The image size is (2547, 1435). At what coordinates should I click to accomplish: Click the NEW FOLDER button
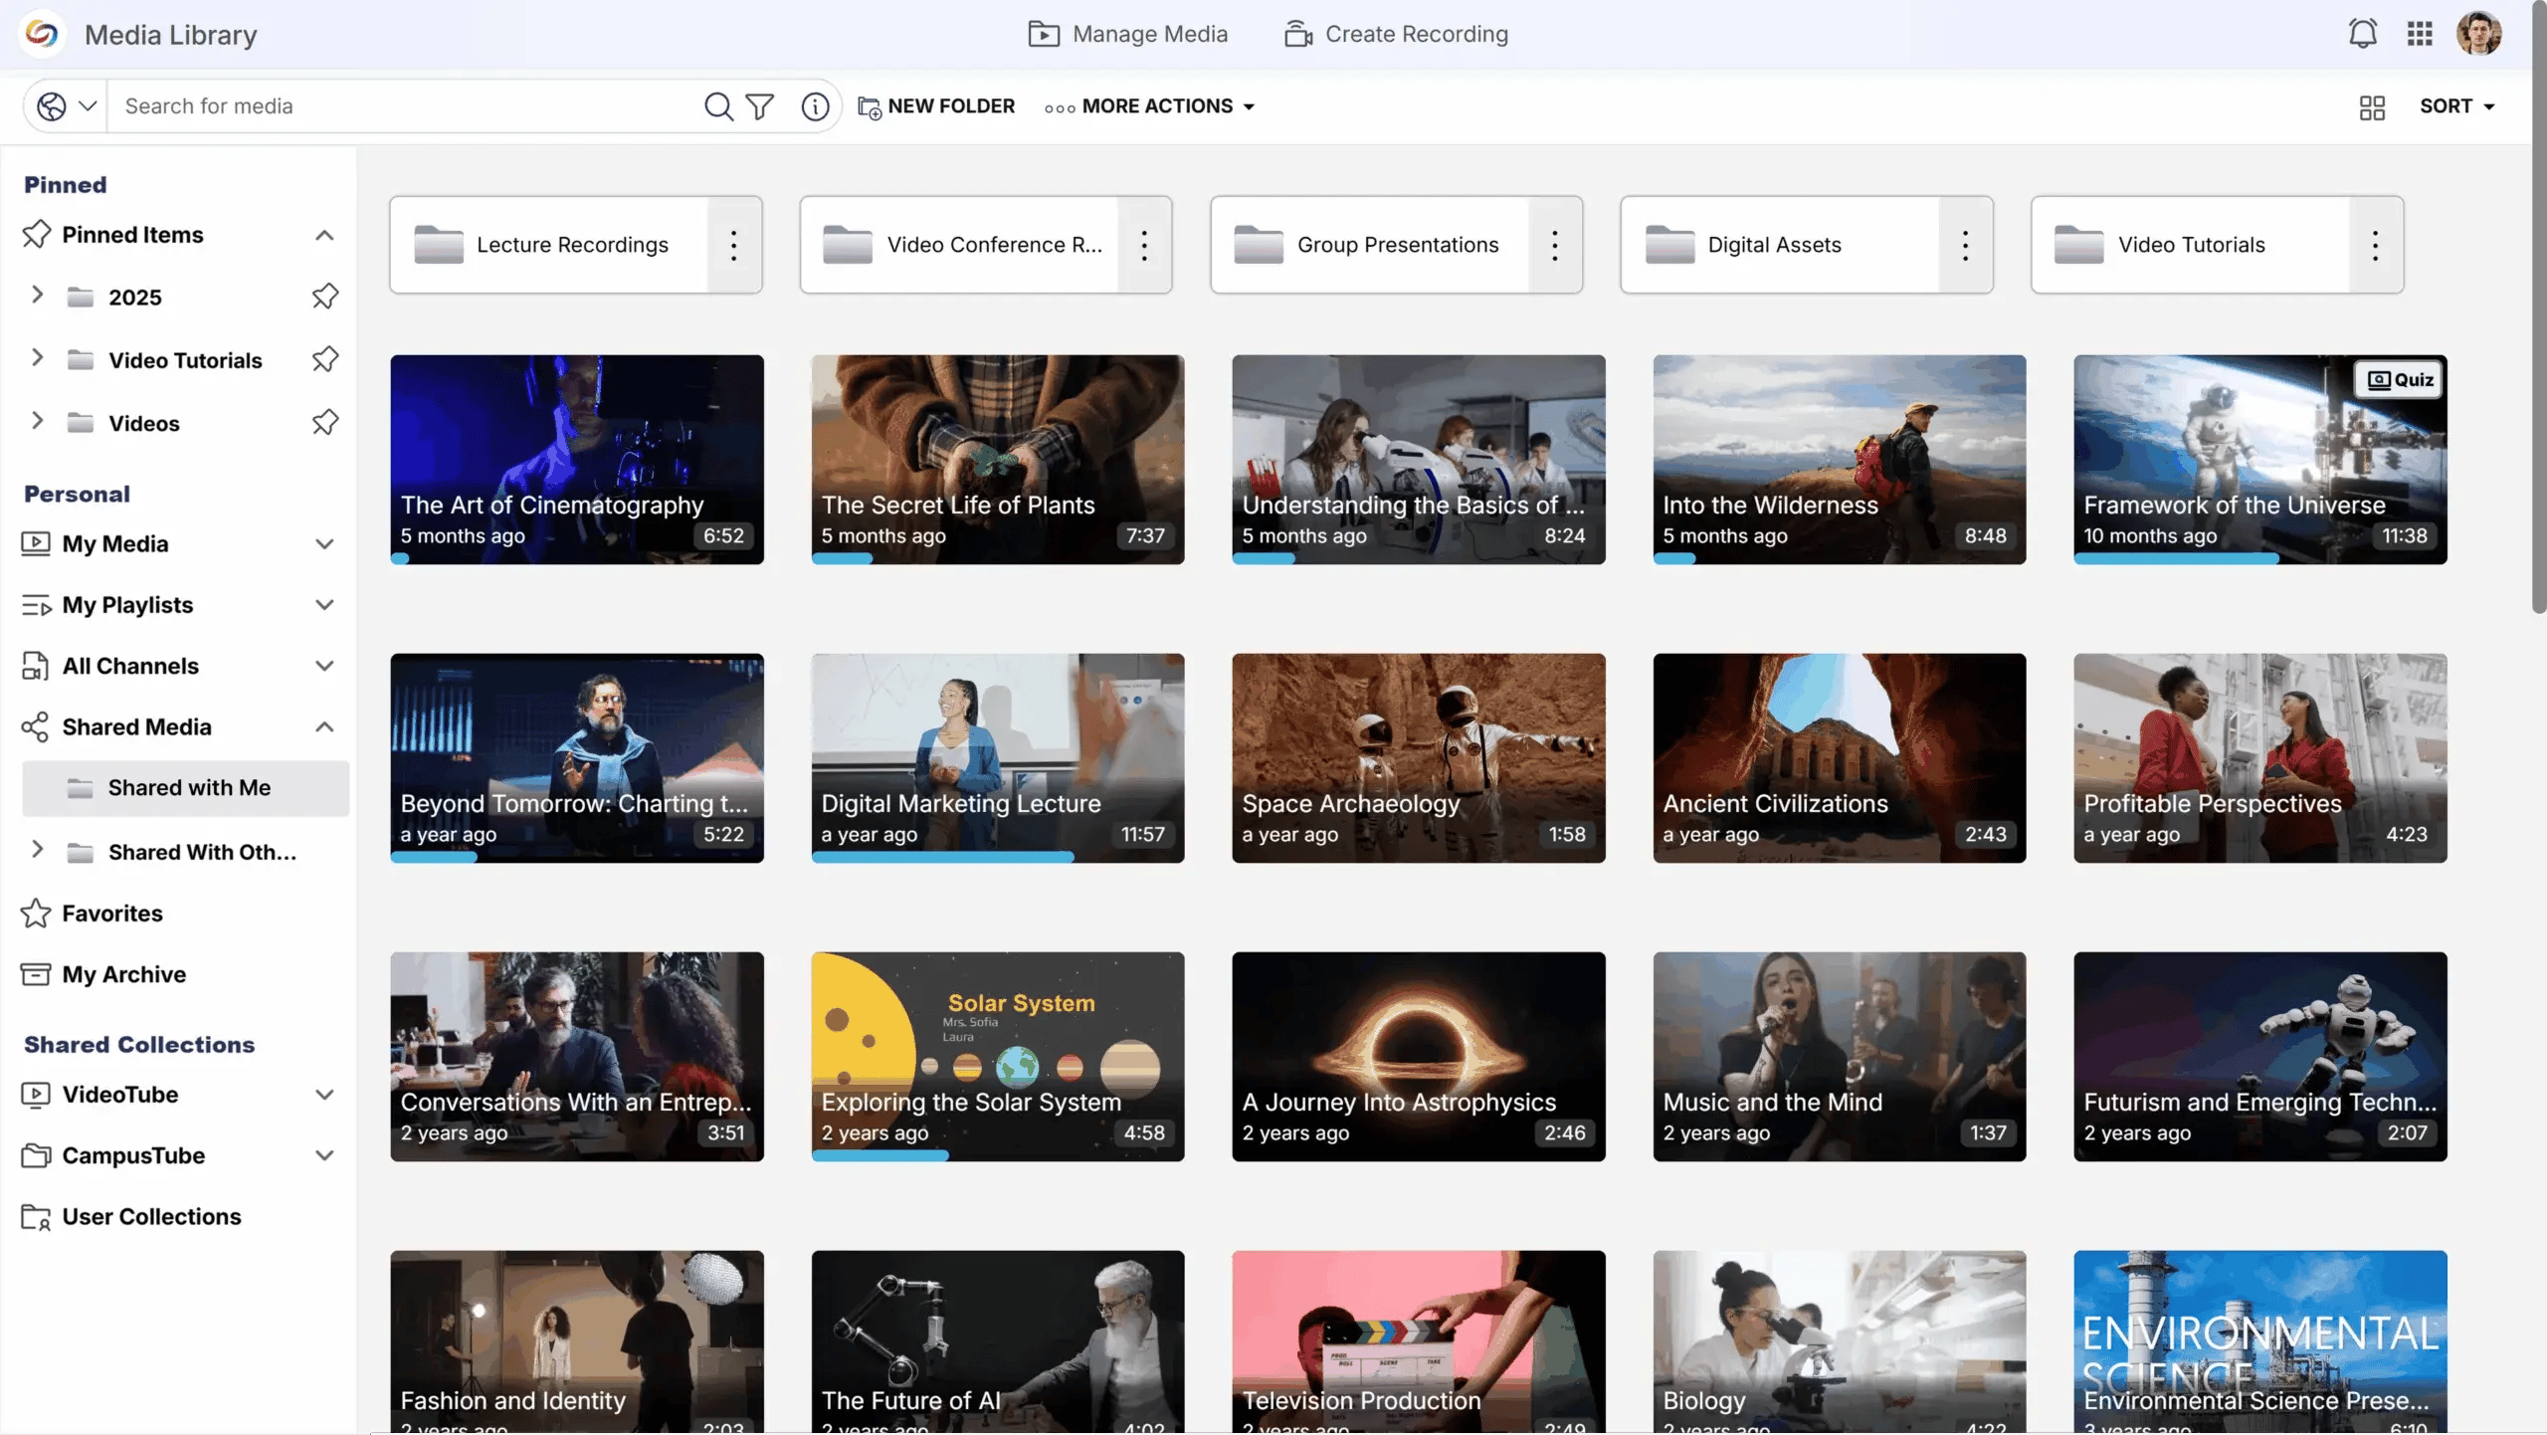pyautogui.click(x=936, y=106)
